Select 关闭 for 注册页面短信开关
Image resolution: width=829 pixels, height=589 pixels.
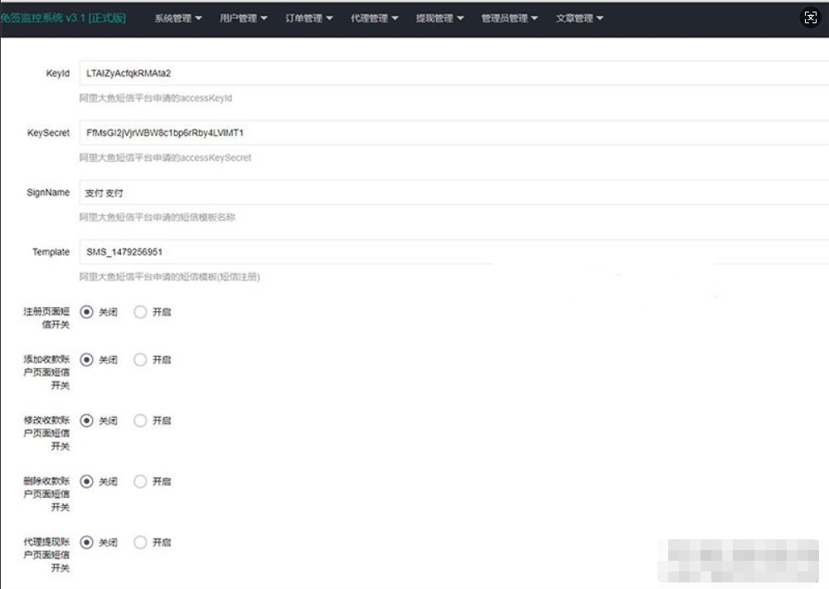click(86, 312)
